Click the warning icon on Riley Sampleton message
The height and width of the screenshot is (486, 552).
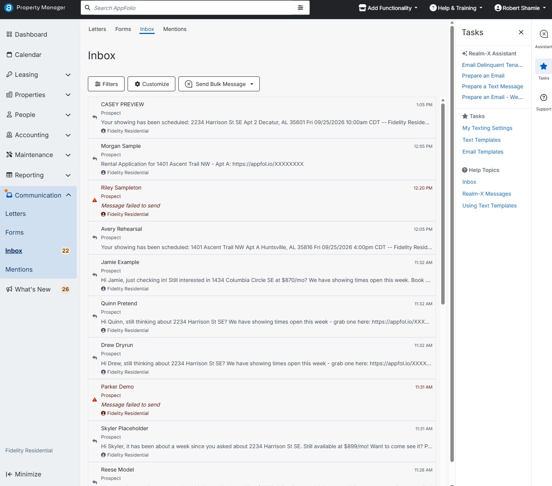95,200
